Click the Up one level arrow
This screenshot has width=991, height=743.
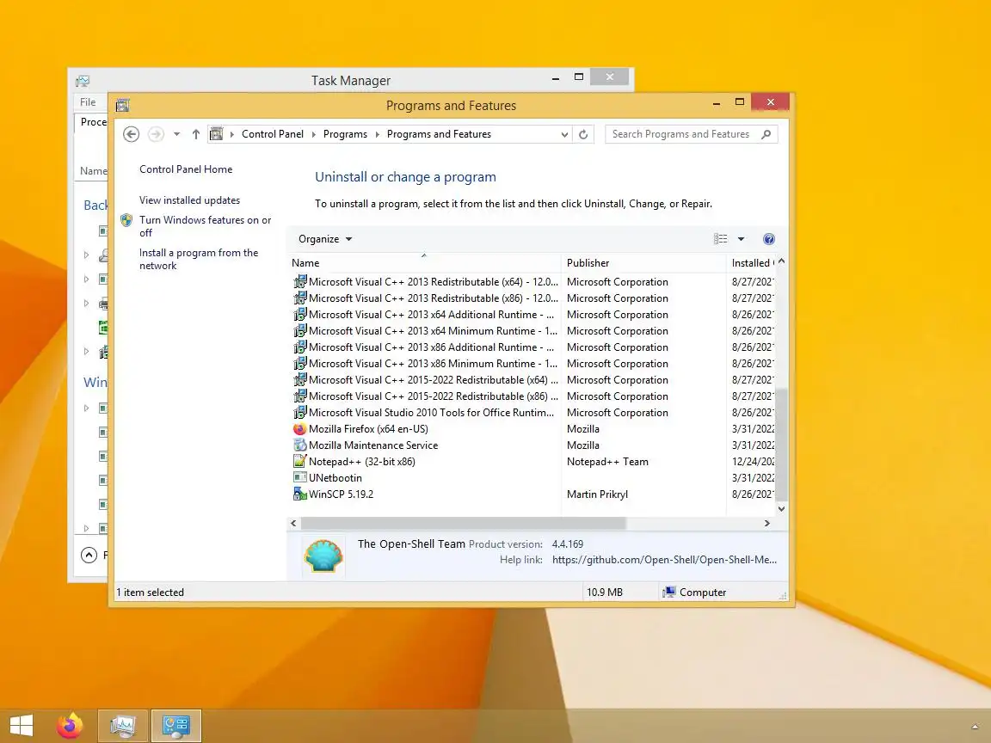tap(196, 134)
